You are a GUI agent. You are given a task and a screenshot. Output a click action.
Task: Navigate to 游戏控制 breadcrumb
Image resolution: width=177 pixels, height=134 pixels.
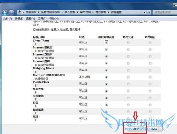tap(101, 12)
